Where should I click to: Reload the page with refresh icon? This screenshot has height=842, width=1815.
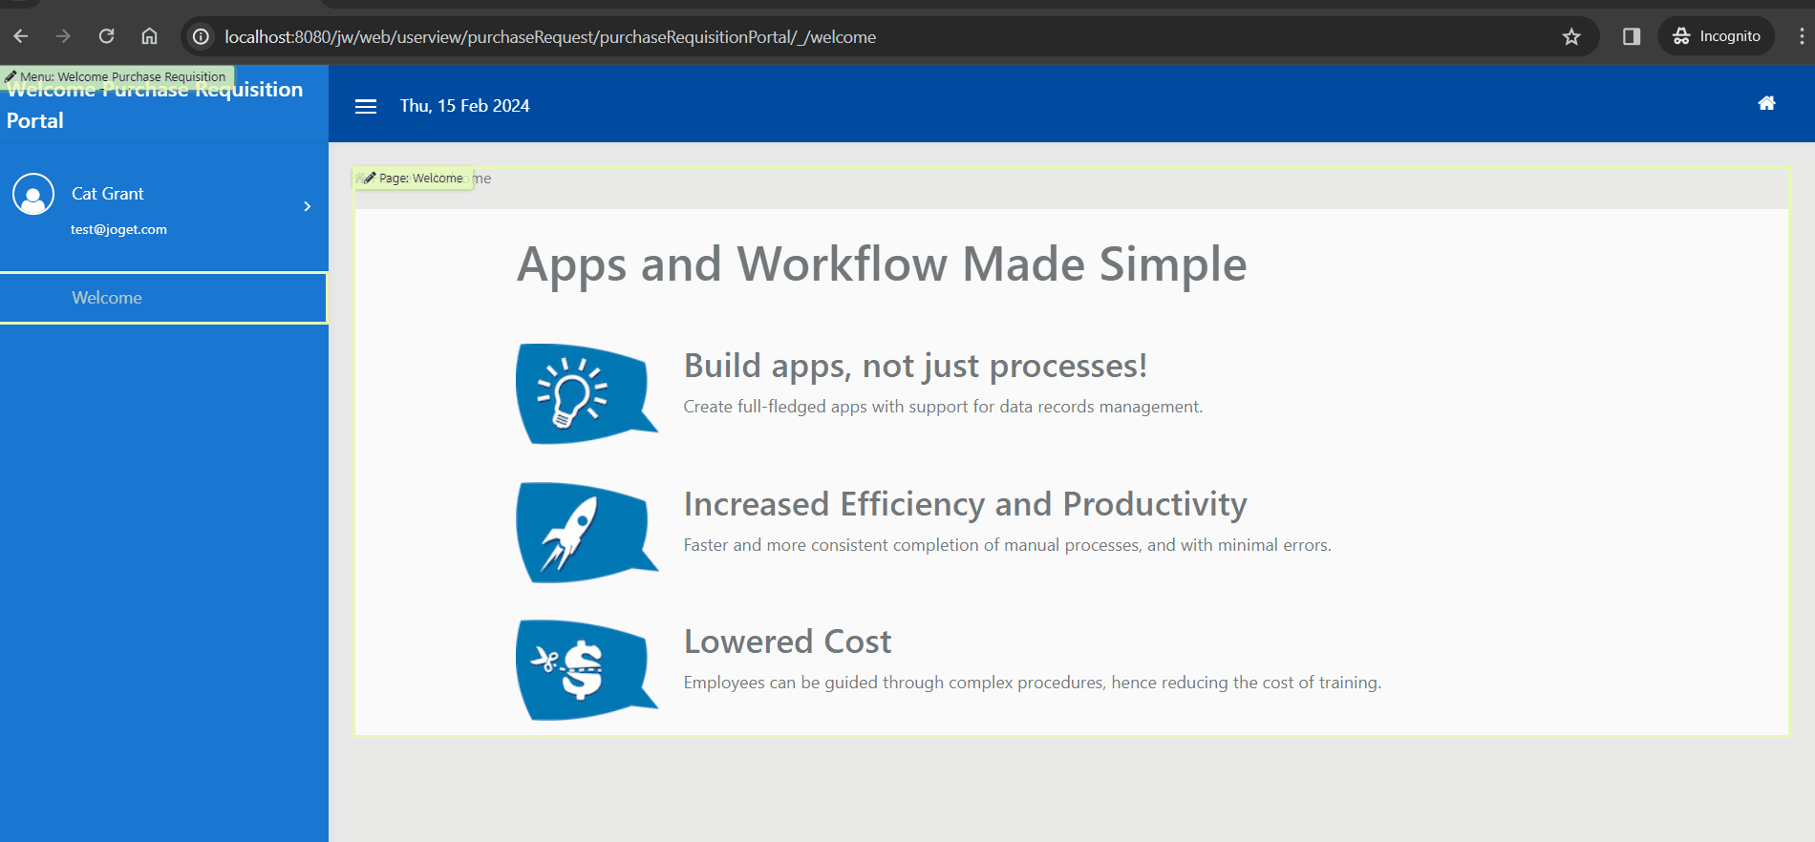pos(106,36)
